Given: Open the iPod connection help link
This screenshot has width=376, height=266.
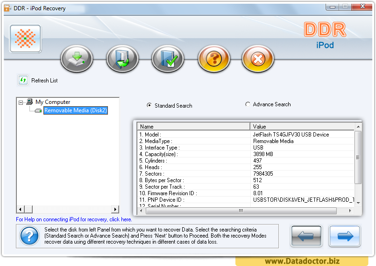Looking at the screenshot, I should [x=74, y=219].
